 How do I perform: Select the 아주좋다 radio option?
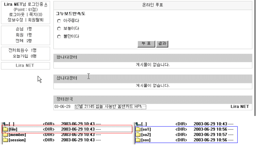pos(59,21)
